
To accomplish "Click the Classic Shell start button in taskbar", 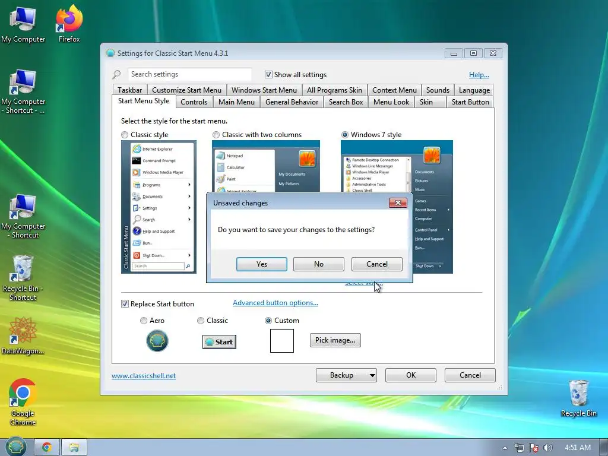I will (15, 447).
